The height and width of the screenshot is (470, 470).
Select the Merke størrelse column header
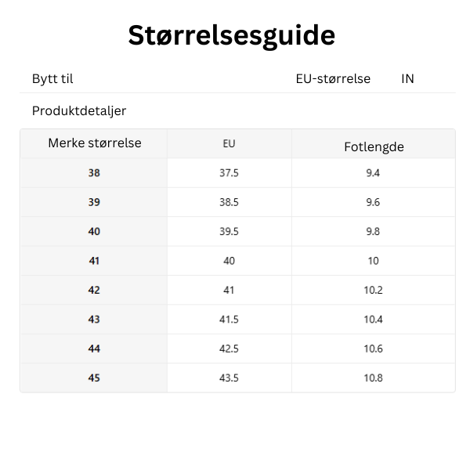click(95, 143)
